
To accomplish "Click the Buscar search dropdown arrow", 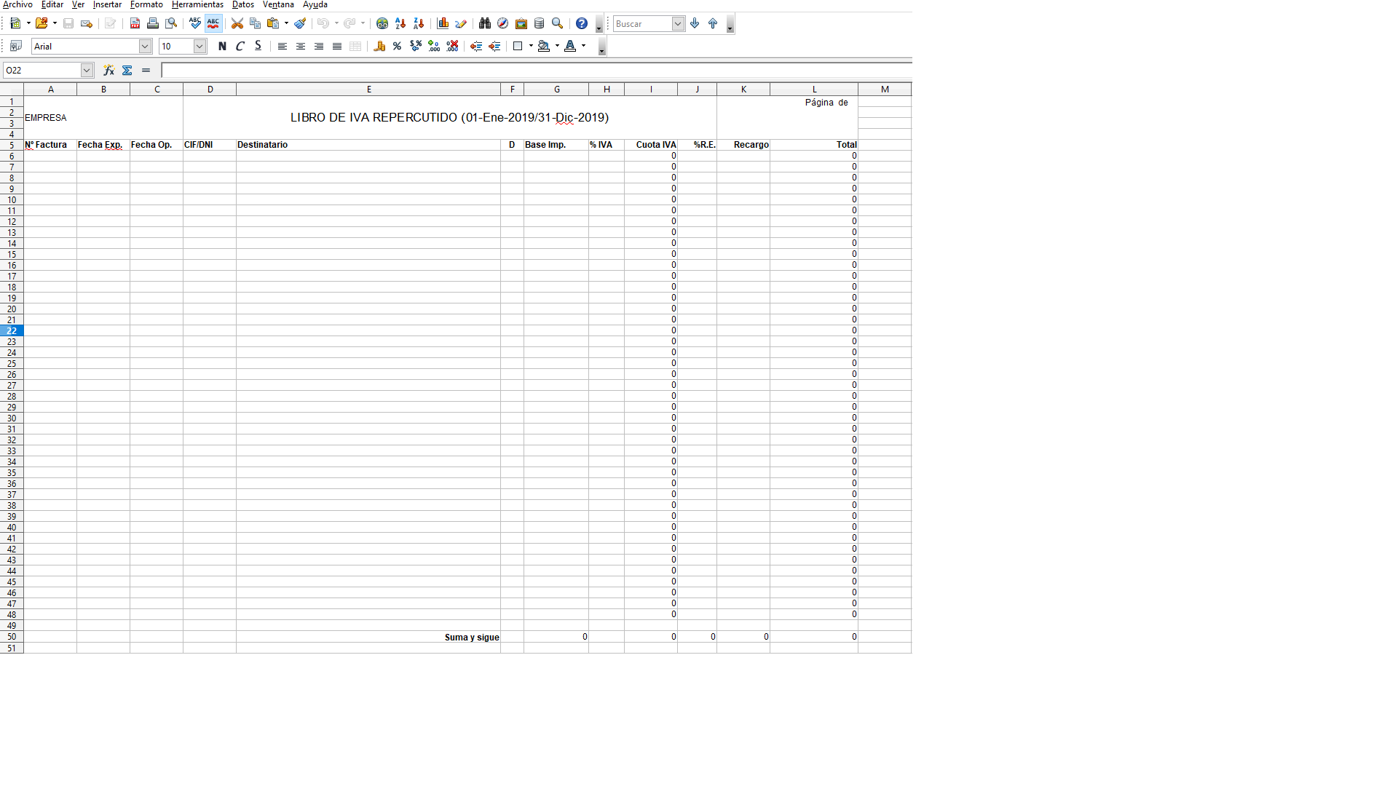I will click(679, 23).
